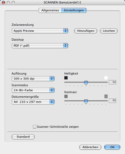Switch to the Allgemeines tab
Viewport: 125px width, 154px height.
coord(50,11)
